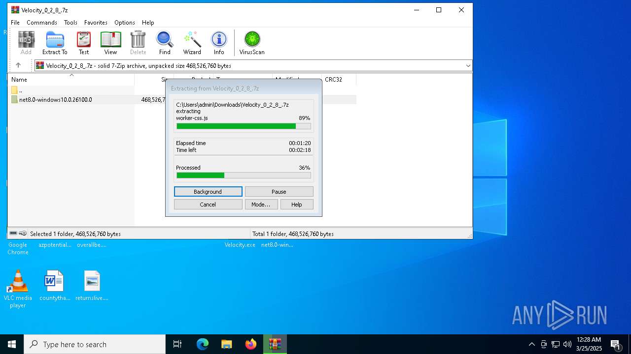Open the Mode... settings
This screenshot has height=354, width=631.
(x=261, y=205)
